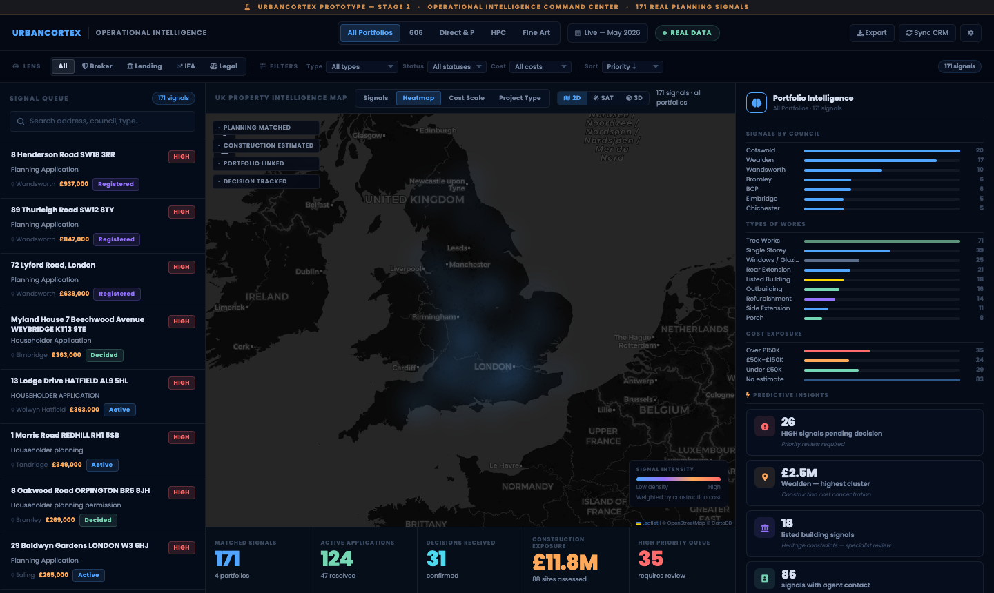Expand the PORTFOLIO LINKED legend item
The image size is (994, 593).
click(x=266, y=164)
